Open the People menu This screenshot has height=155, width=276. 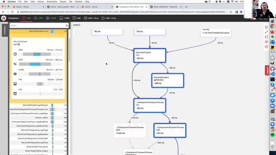tap(63, 2)
